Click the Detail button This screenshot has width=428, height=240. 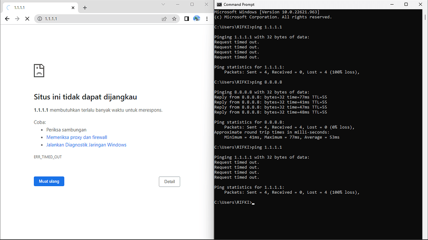170,182
